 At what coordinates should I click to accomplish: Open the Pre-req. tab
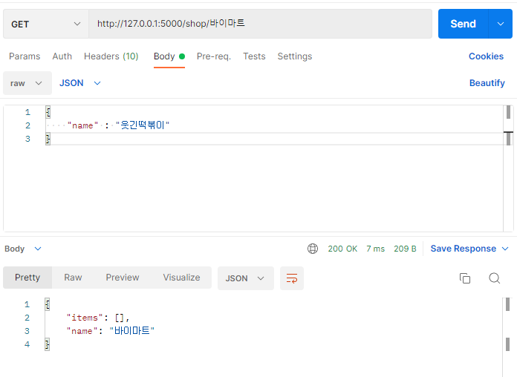pyautogui.click(x=214, y=56)
